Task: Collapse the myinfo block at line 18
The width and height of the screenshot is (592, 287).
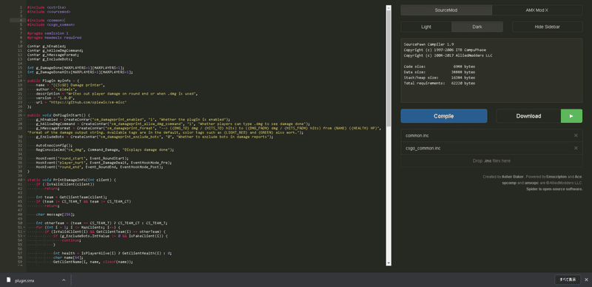Action: pyautogui.click(x=24, y=81)
